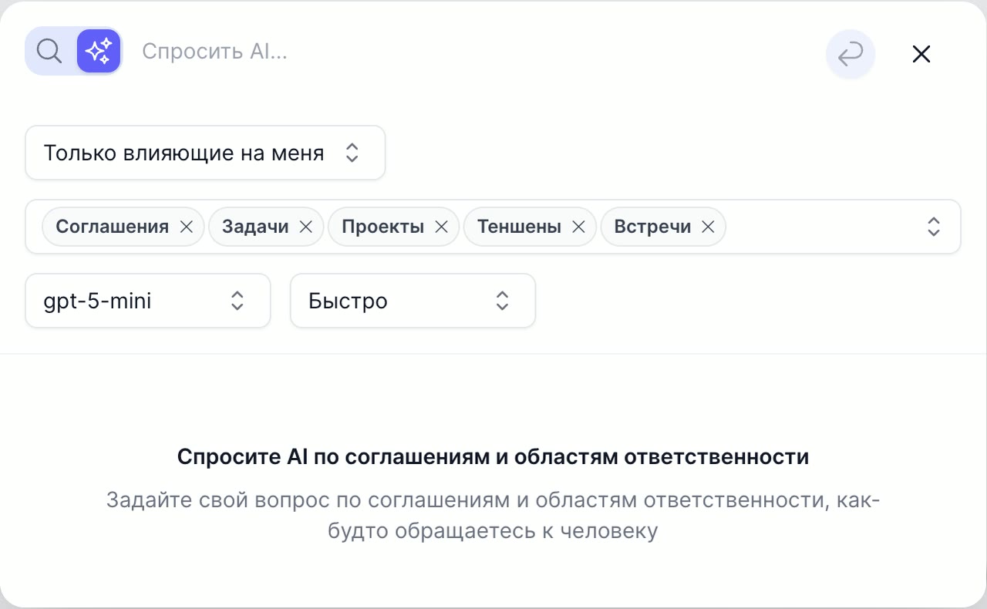Expand the entity types multi-select chevron
This screenshot has width=987, height=609.
pyautogui.click(x=933, y=227)
